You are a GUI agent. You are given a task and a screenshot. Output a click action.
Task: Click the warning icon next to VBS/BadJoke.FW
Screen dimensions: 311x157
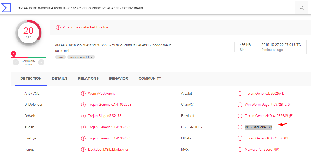(240, 127)
